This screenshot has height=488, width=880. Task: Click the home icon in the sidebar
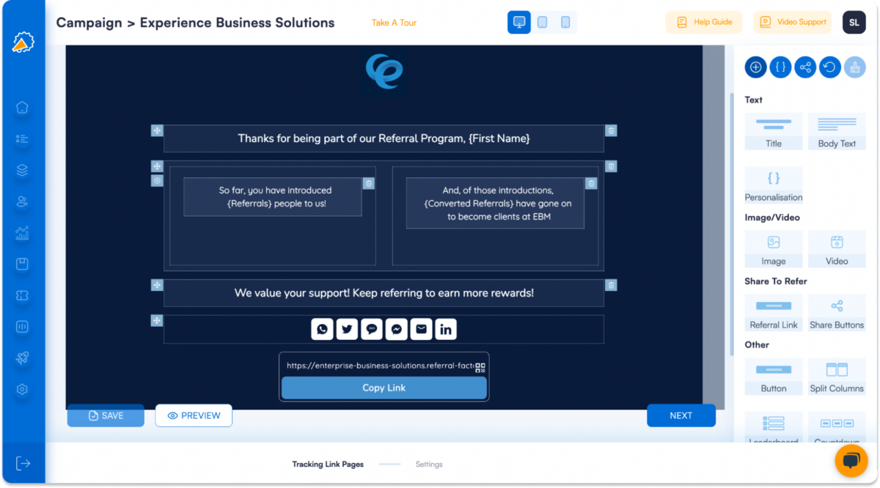coord(22,108)
